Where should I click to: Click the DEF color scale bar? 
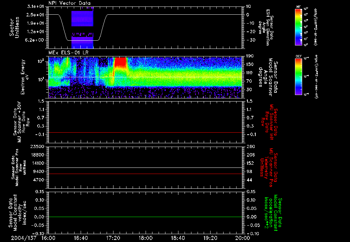point(298,77)
